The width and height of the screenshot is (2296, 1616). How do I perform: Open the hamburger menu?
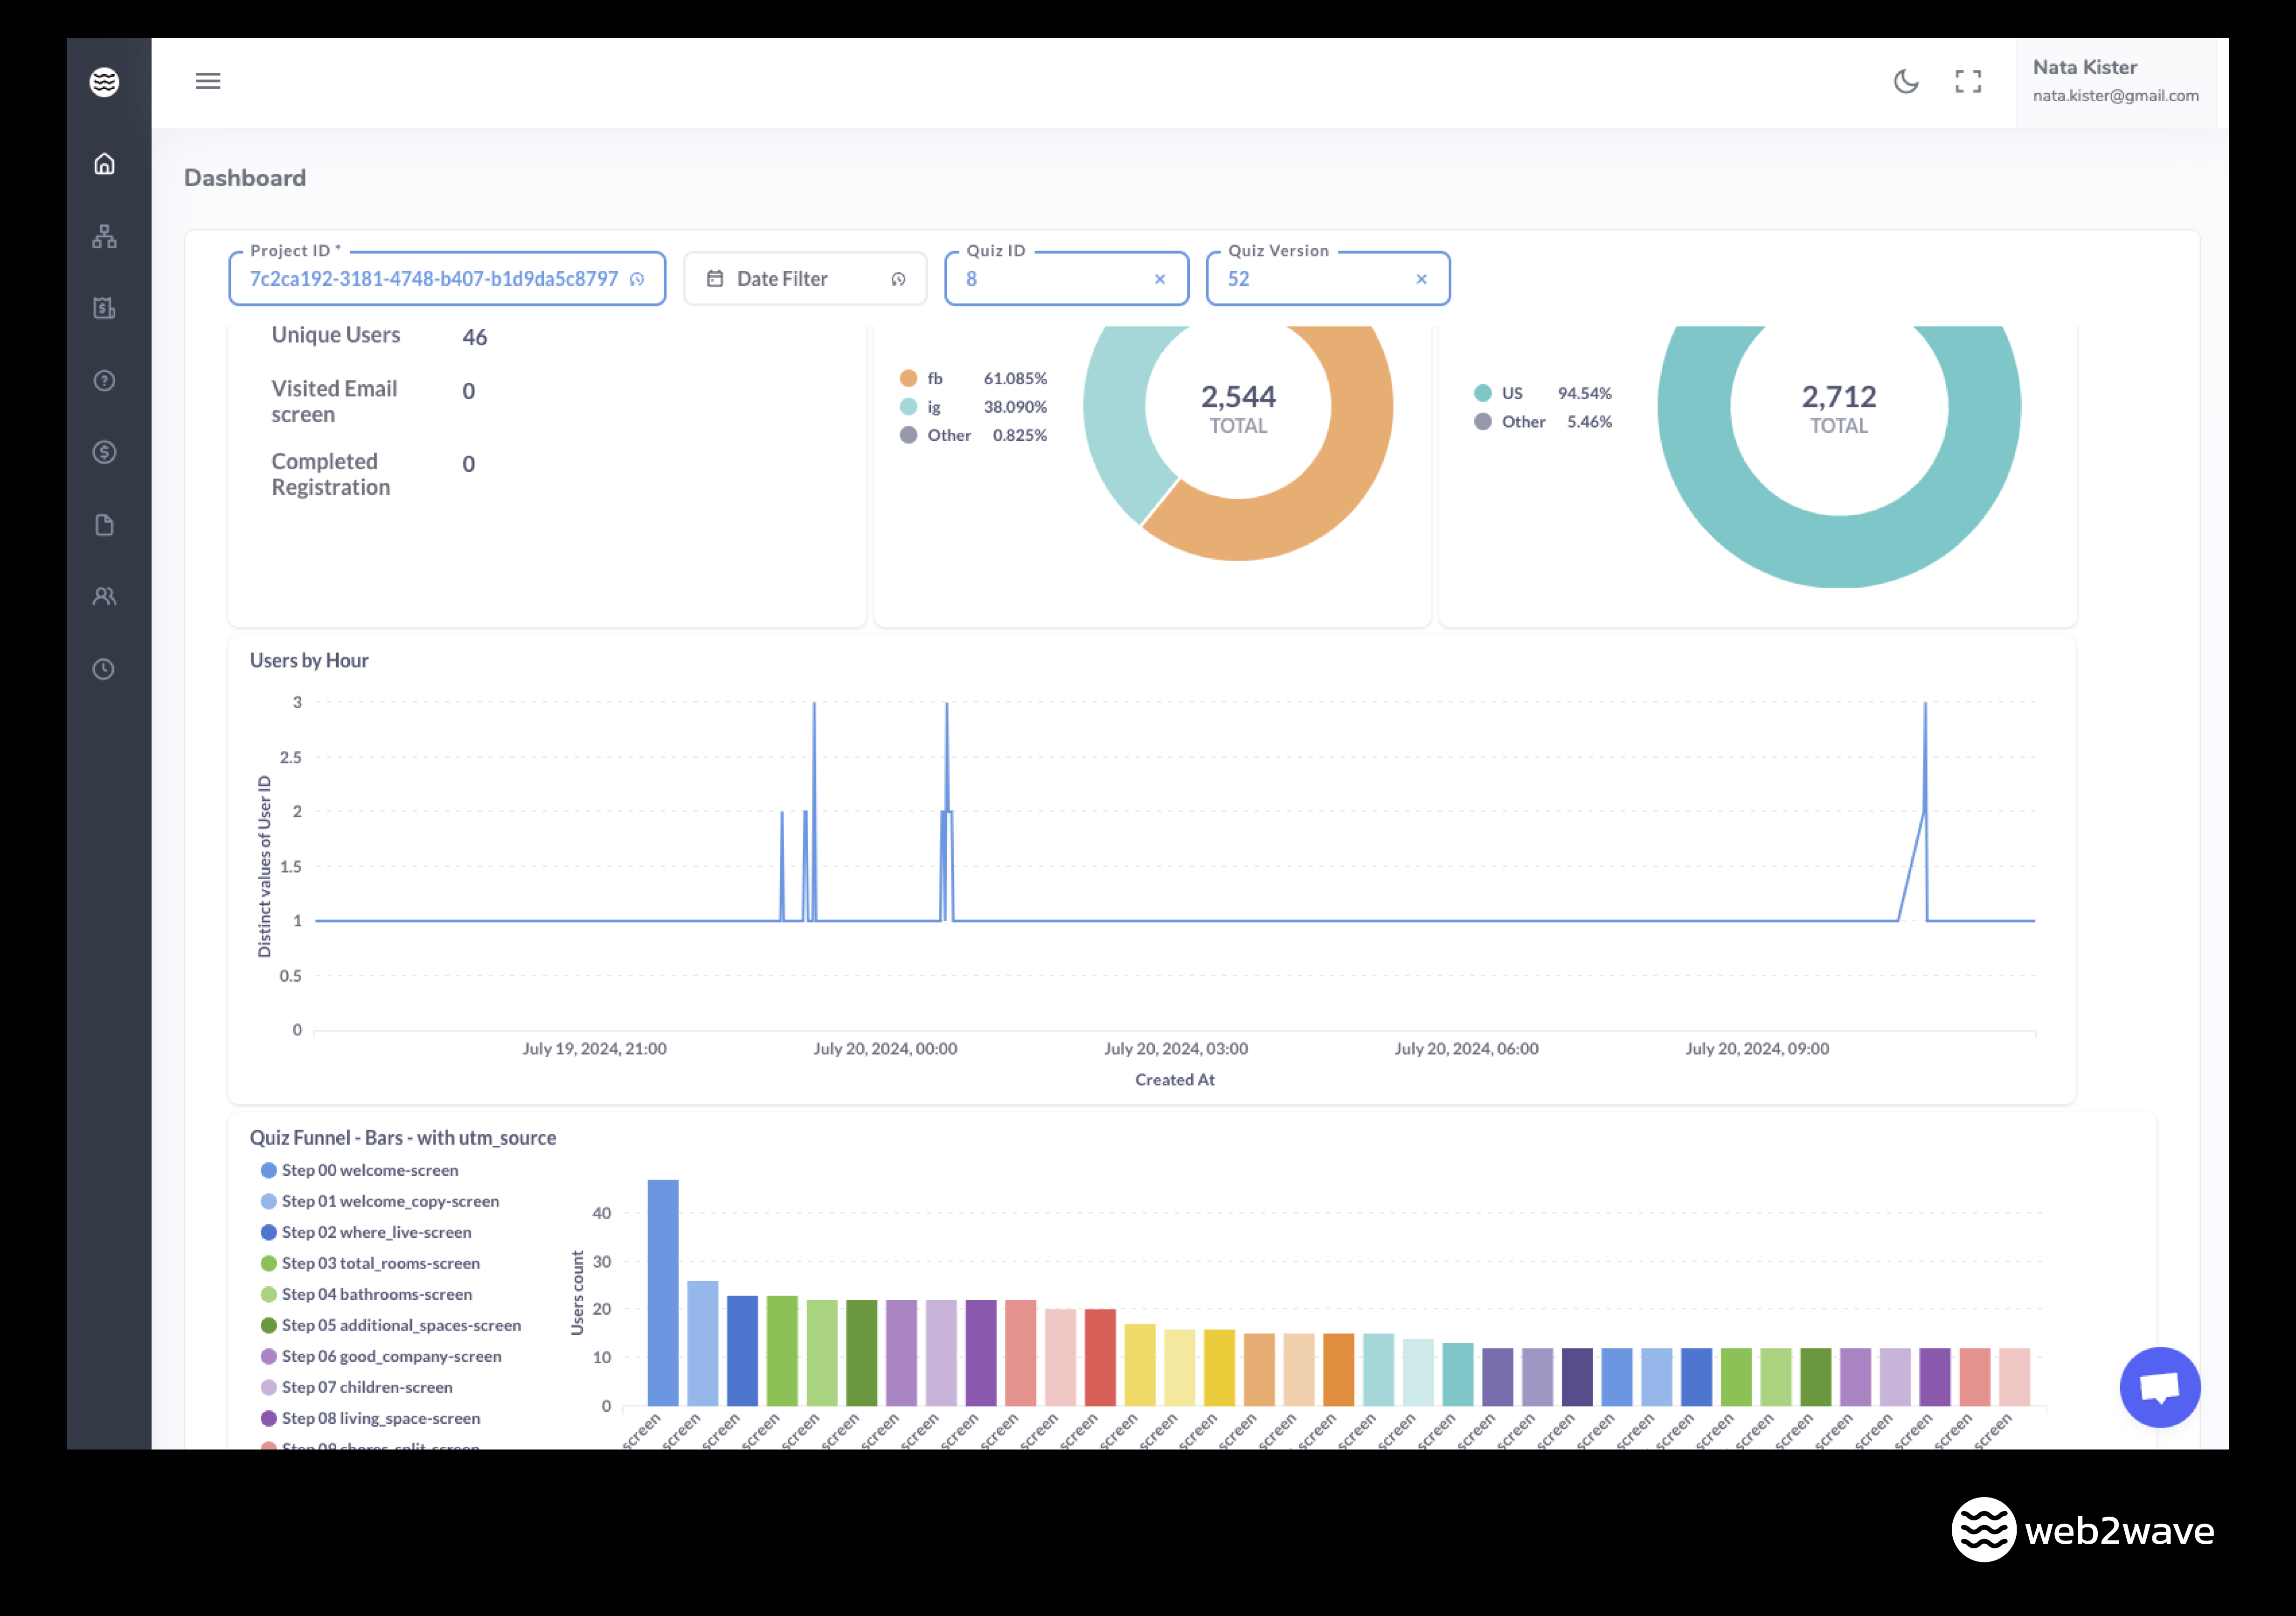tap(208, 81)
